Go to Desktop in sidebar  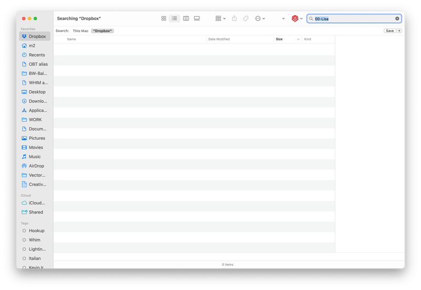(35, 92)
